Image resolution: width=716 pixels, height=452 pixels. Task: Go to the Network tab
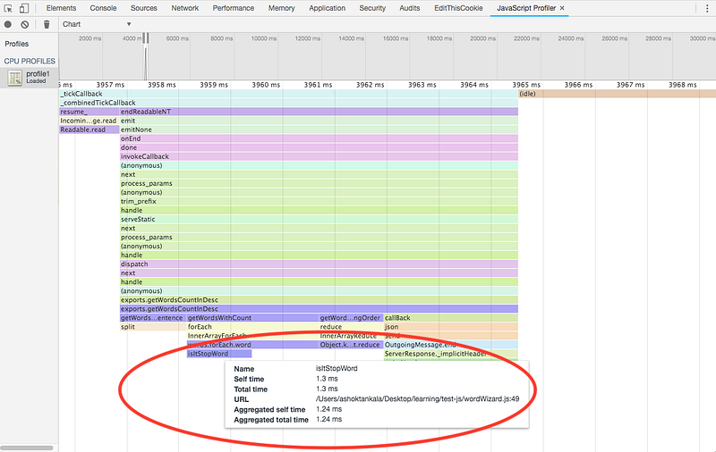point(184,8)
